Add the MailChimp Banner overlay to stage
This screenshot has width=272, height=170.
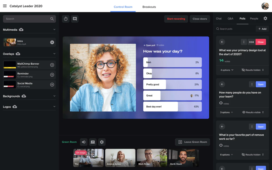[52, 65]
